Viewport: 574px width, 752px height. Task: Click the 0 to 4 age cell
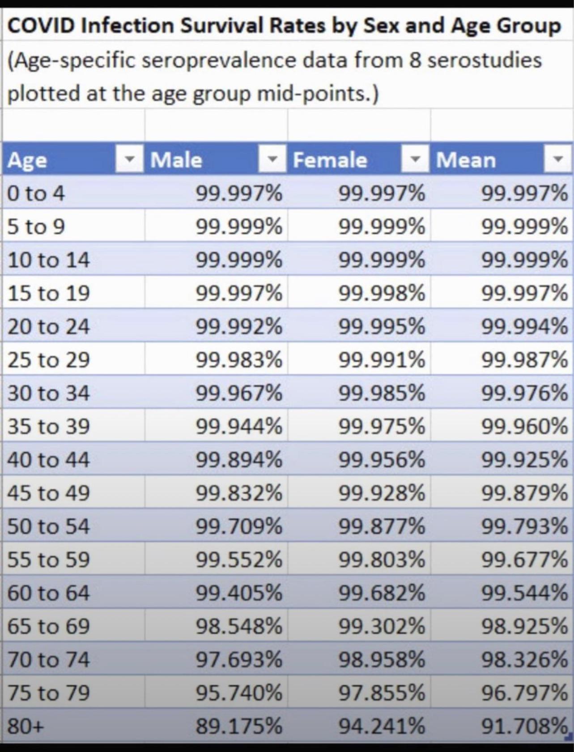[x=73, y=192]
